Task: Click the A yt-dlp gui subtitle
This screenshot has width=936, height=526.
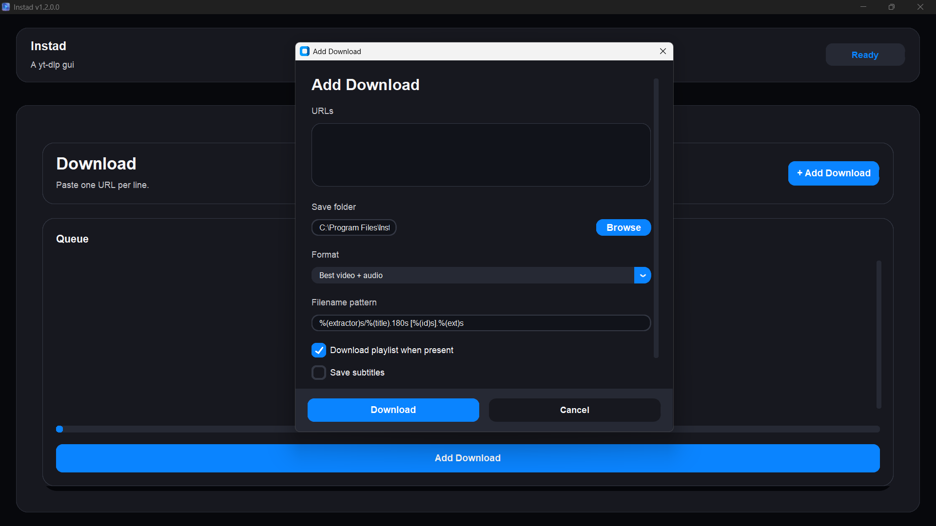Action: click(x=52, y=65)
